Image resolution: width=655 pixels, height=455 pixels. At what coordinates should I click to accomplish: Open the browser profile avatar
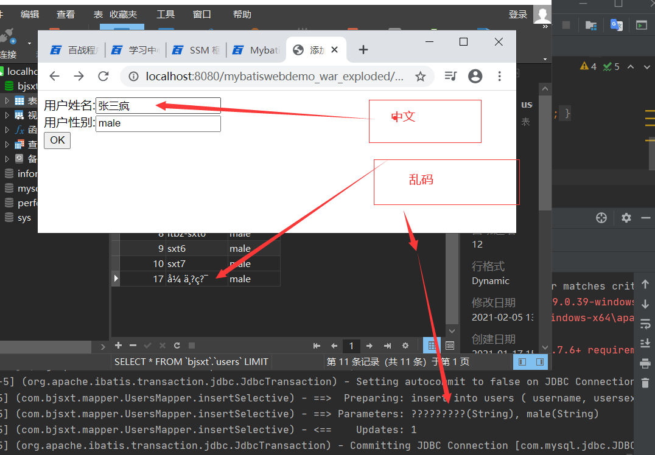[x=475, y=76]
